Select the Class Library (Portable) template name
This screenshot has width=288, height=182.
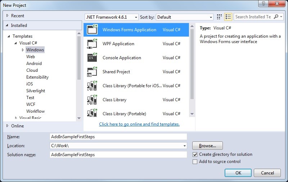[x=124, y=114]
